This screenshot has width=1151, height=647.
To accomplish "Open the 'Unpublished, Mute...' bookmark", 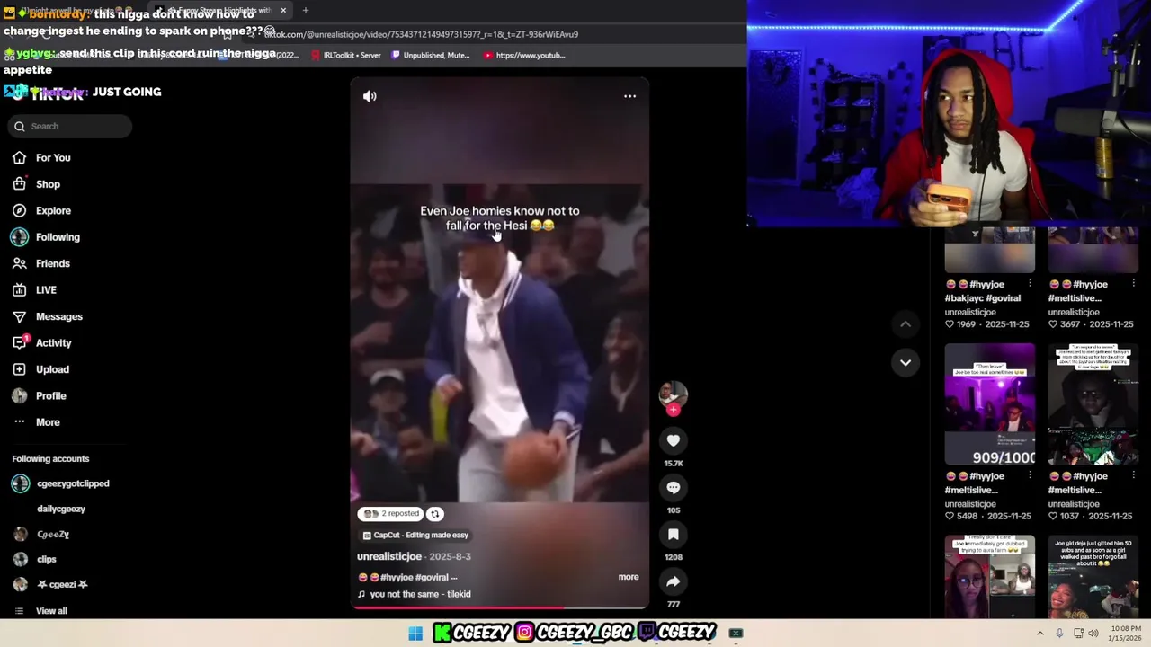I will 430,56.
